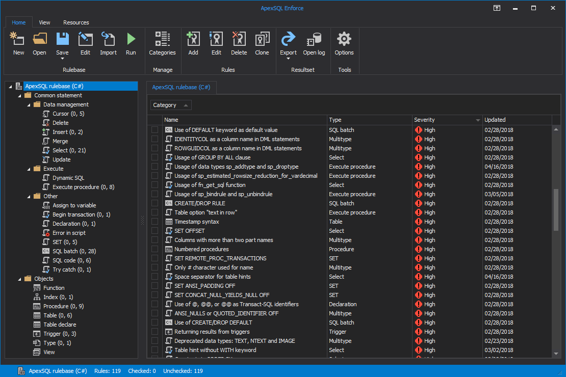
Task: Click Edit icon in Rules group
Action: (216, 43)
